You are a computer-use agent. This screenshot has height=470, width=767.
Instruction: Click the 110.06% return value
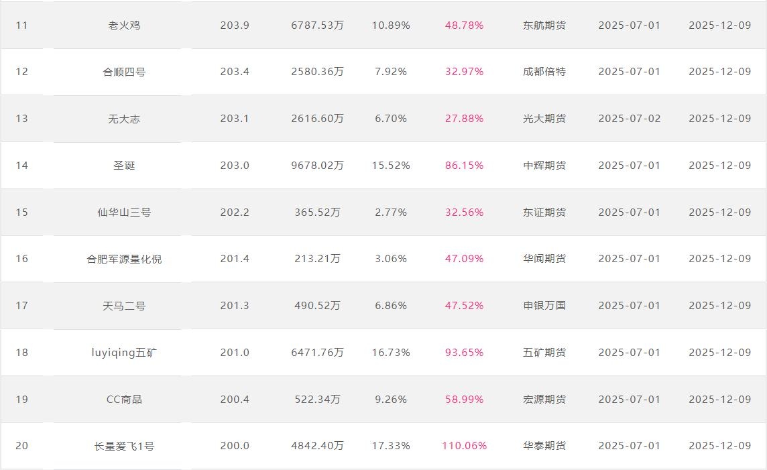[464, 446]
